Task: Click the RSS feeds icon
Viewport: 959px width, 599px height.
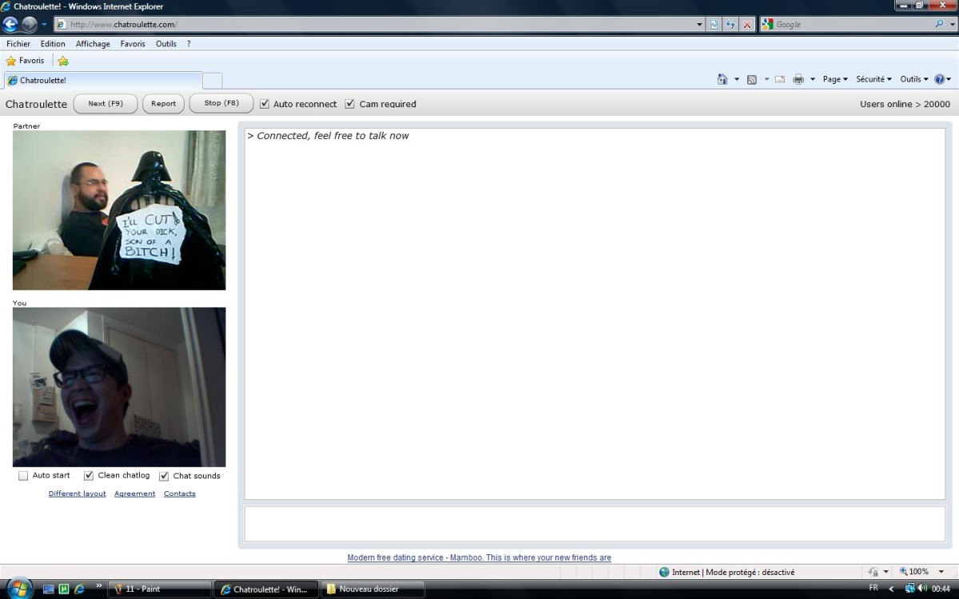Action: click(x=752, y=79)
